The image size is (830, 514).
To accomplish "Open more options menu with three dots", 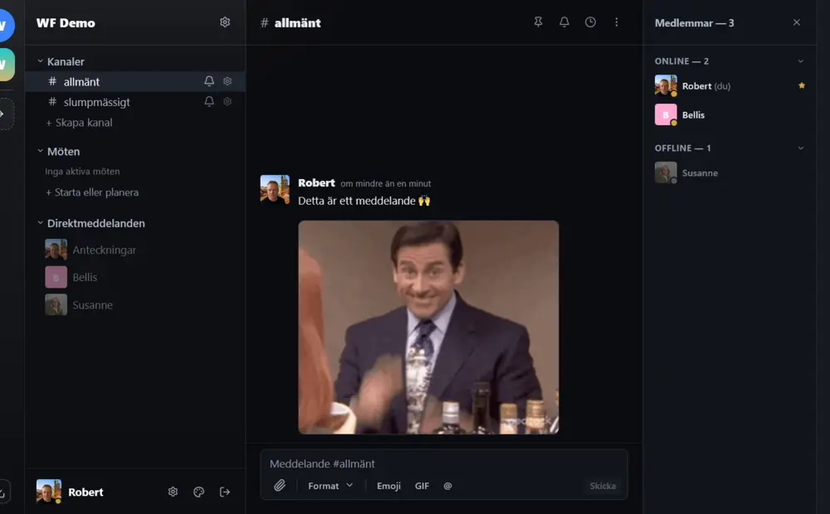I will click(x=616, y=22).
